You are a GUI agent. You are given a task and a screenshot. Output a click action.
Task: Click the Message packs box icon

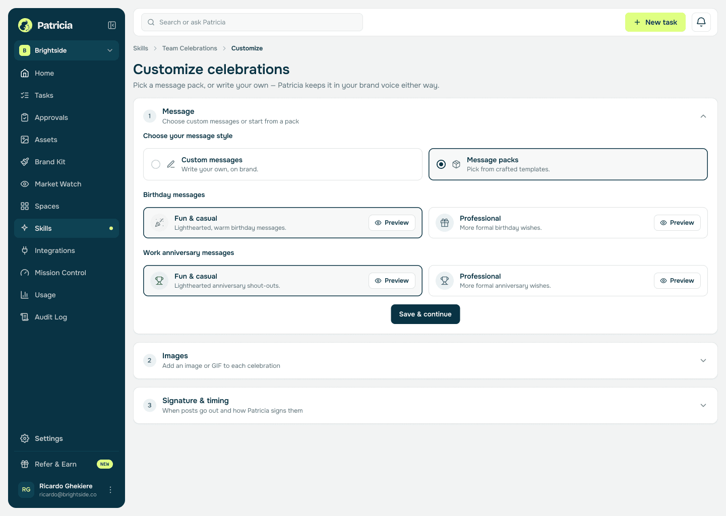click(x=456, y=164)
